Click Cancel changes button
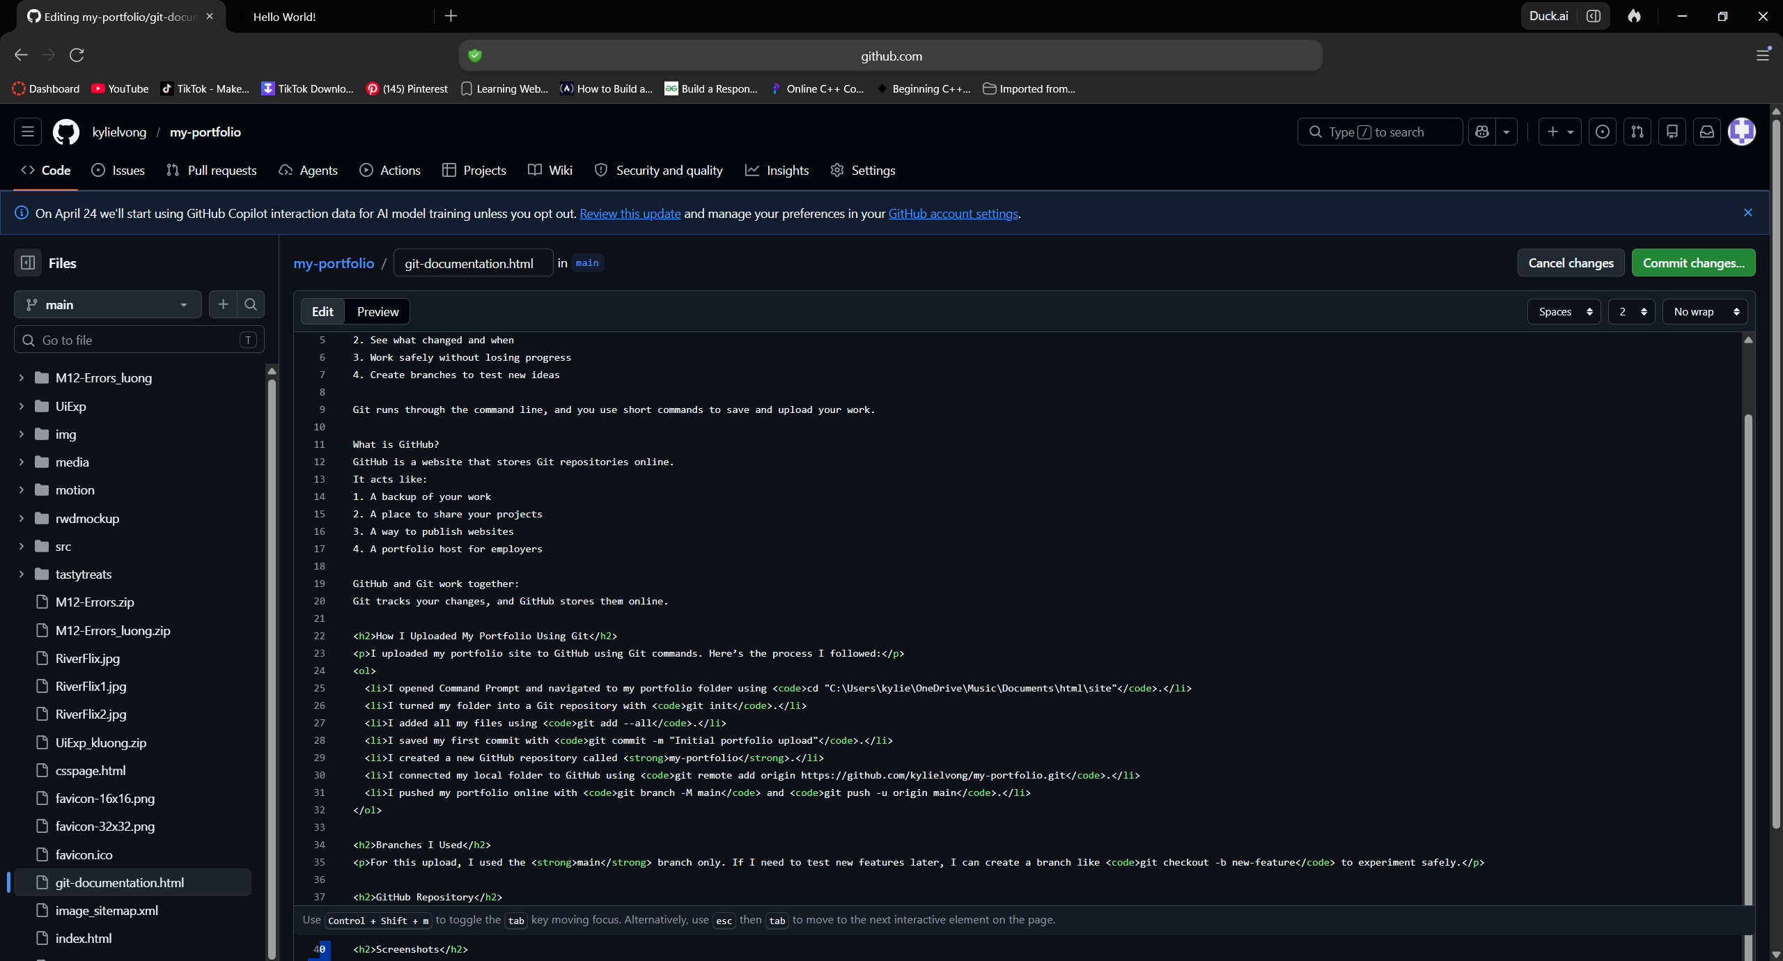1783x961 pixels. [x=1571, y=263]
